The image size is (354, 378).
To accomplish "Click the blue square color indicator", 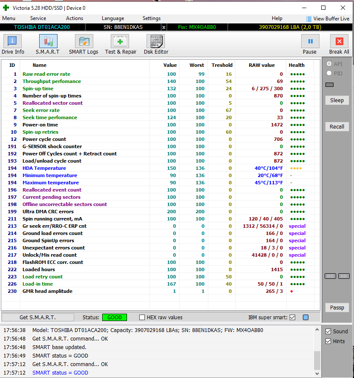I will pyautogui.click(x=305, y=317).
